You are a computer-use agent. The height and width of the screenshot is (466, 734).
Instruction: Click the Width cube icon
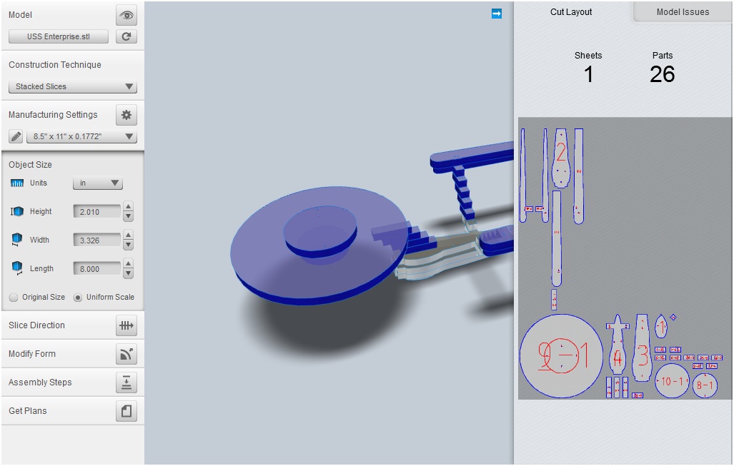pyautogui.click(x=17, y=240)
